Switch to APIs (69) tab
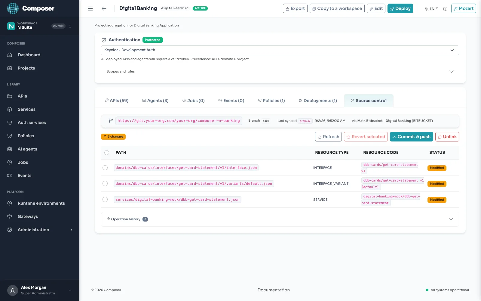The height and width of the screenshot is (301, 481). pyautogui.click(x=117, y=101)
